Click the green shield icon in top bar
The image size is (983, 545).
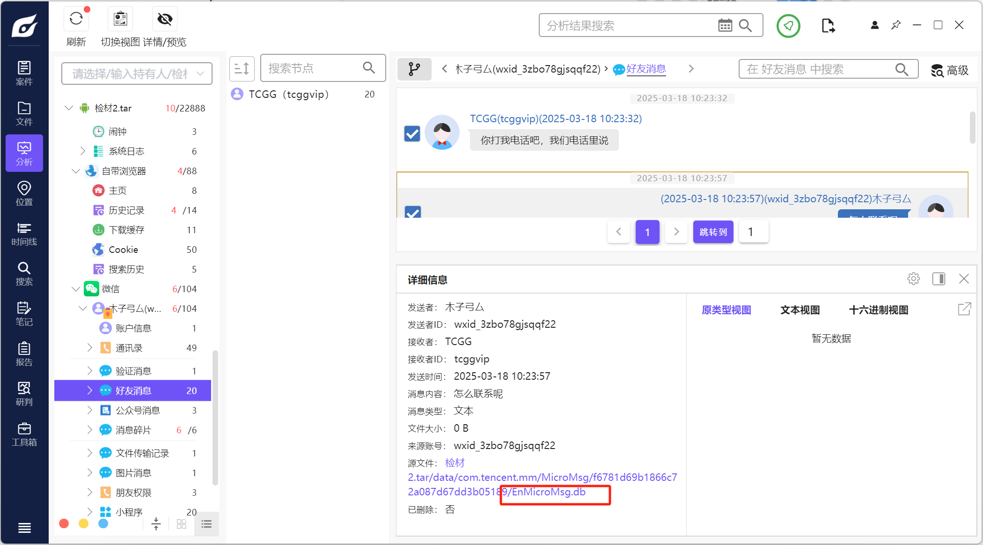pyautogui.click(x=788, y=26)
